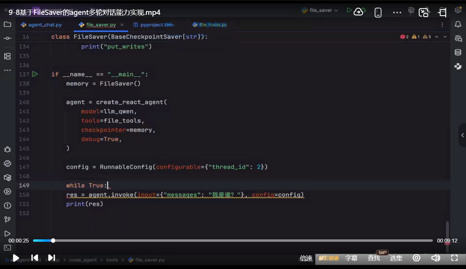Open the IDE Database tool window
This screenshot has height=269, width=466.
[x=458, y=52]
